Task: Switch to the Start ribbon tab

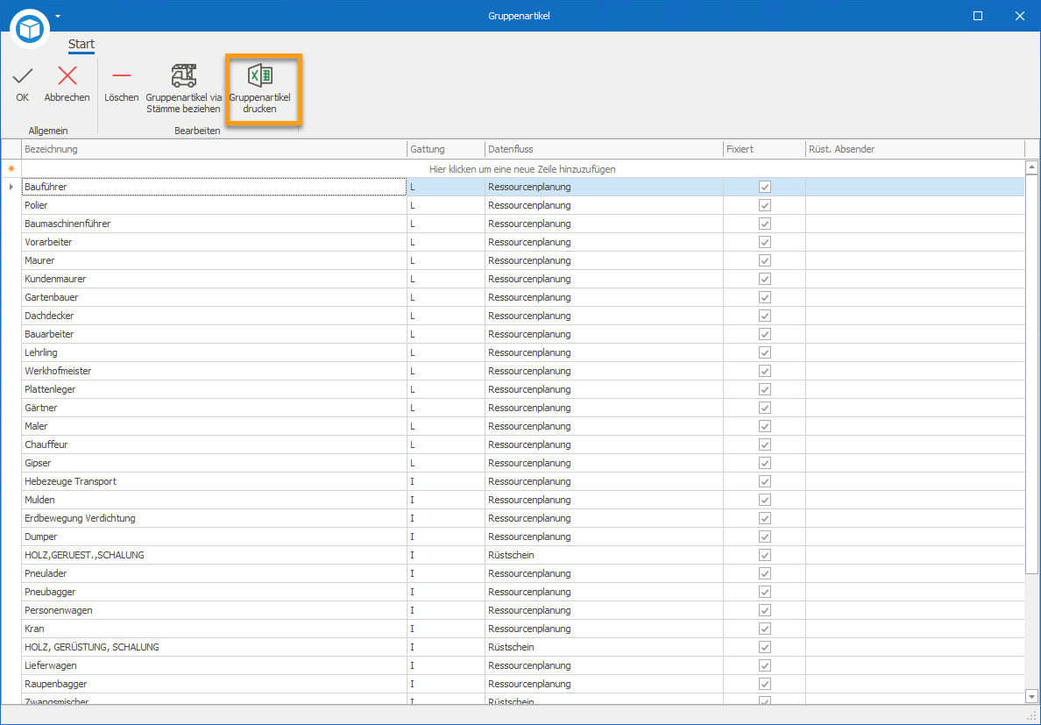Action: pyautogui.click(x=81, y=45)
